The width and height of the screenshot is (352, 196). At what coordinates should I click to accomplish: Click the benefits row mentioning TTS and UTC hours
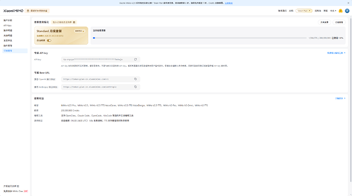click(95, 121)
